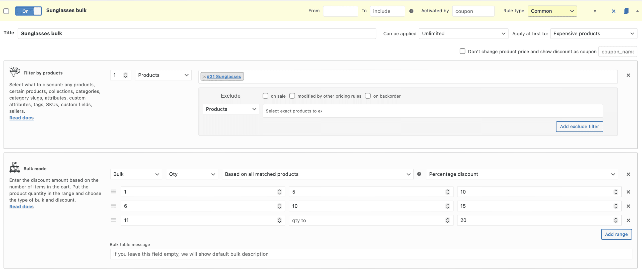The image size is (642, 269).
Task: Toggle the Sunglasses bulk rule On switch
Action: click(x=28, y=11)
